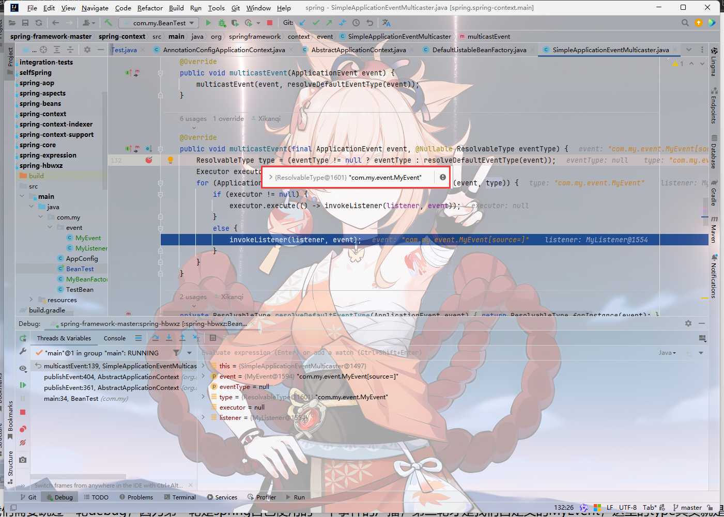
Task: Expand the resources folder in project tree
Action: tap(31, 300)
